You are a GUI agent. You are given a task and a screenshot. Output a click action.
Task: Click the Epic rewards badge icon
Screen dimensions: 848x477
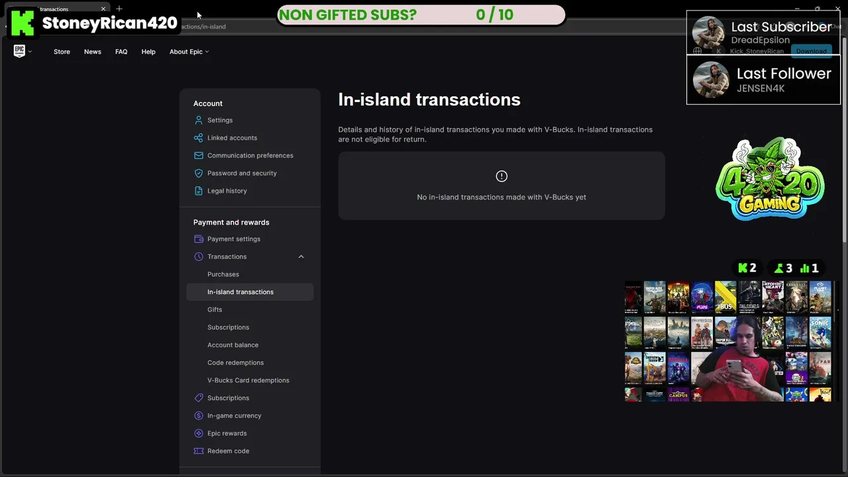tap(198, 433)
